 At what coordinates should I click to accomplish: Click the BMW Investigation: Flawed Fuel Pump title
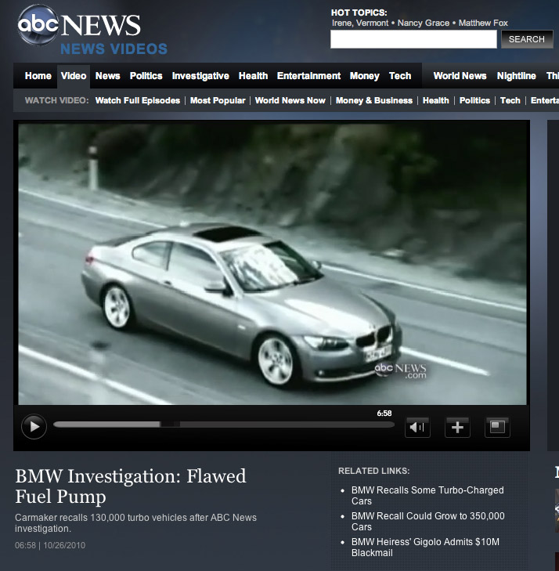(131, 486)
